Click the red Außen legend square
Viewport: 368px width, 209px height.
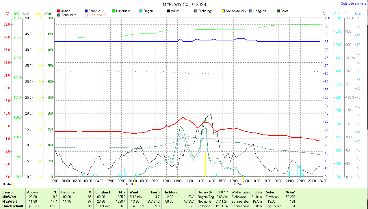tap(59, 11)
